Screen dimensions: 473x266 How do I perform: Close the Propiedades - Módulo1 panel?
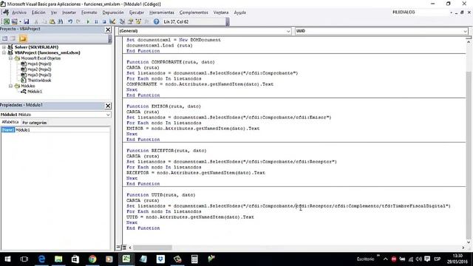click(108, 106)
